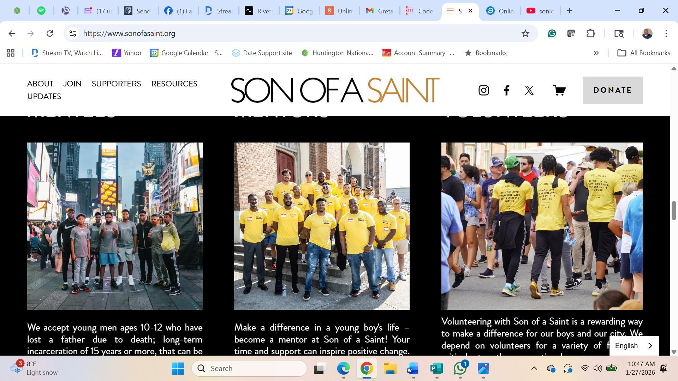Screen dimensions: 678x381
Task: Expand the English language selector
Action: [634, 346]
